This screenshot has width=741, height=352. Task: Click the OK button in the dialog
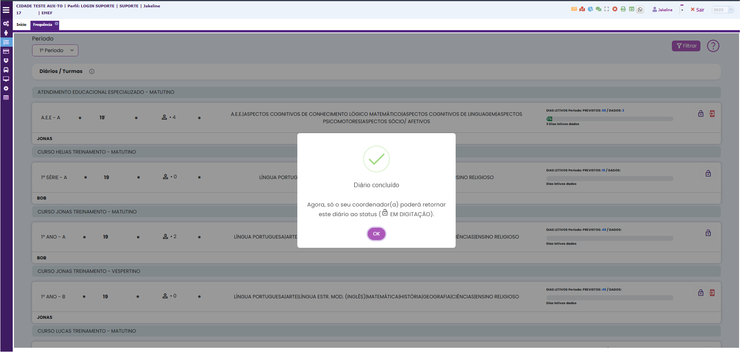pos(376,234)
